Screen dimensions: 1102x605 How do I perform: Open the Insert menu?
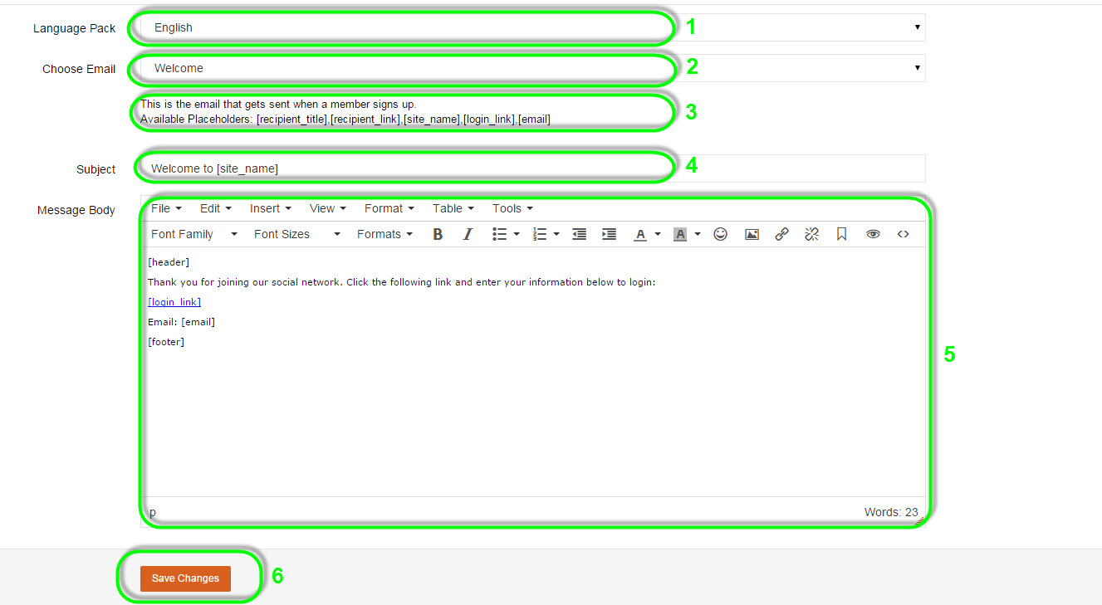270,208
